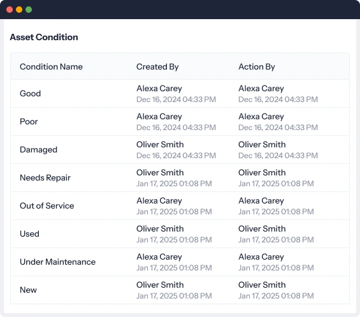360x317 pixels.
Task: Click the green maximize window dot
Action: tap(29, 10)
